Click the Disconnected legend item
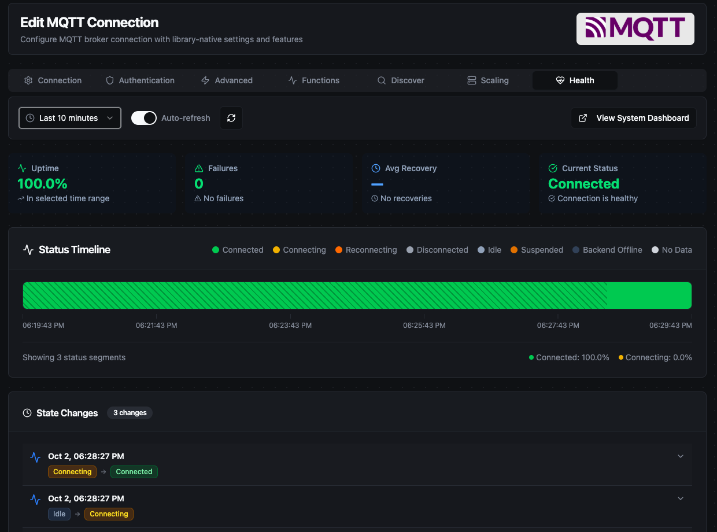Screen dimensions: 717x532 tap(437, 250)
